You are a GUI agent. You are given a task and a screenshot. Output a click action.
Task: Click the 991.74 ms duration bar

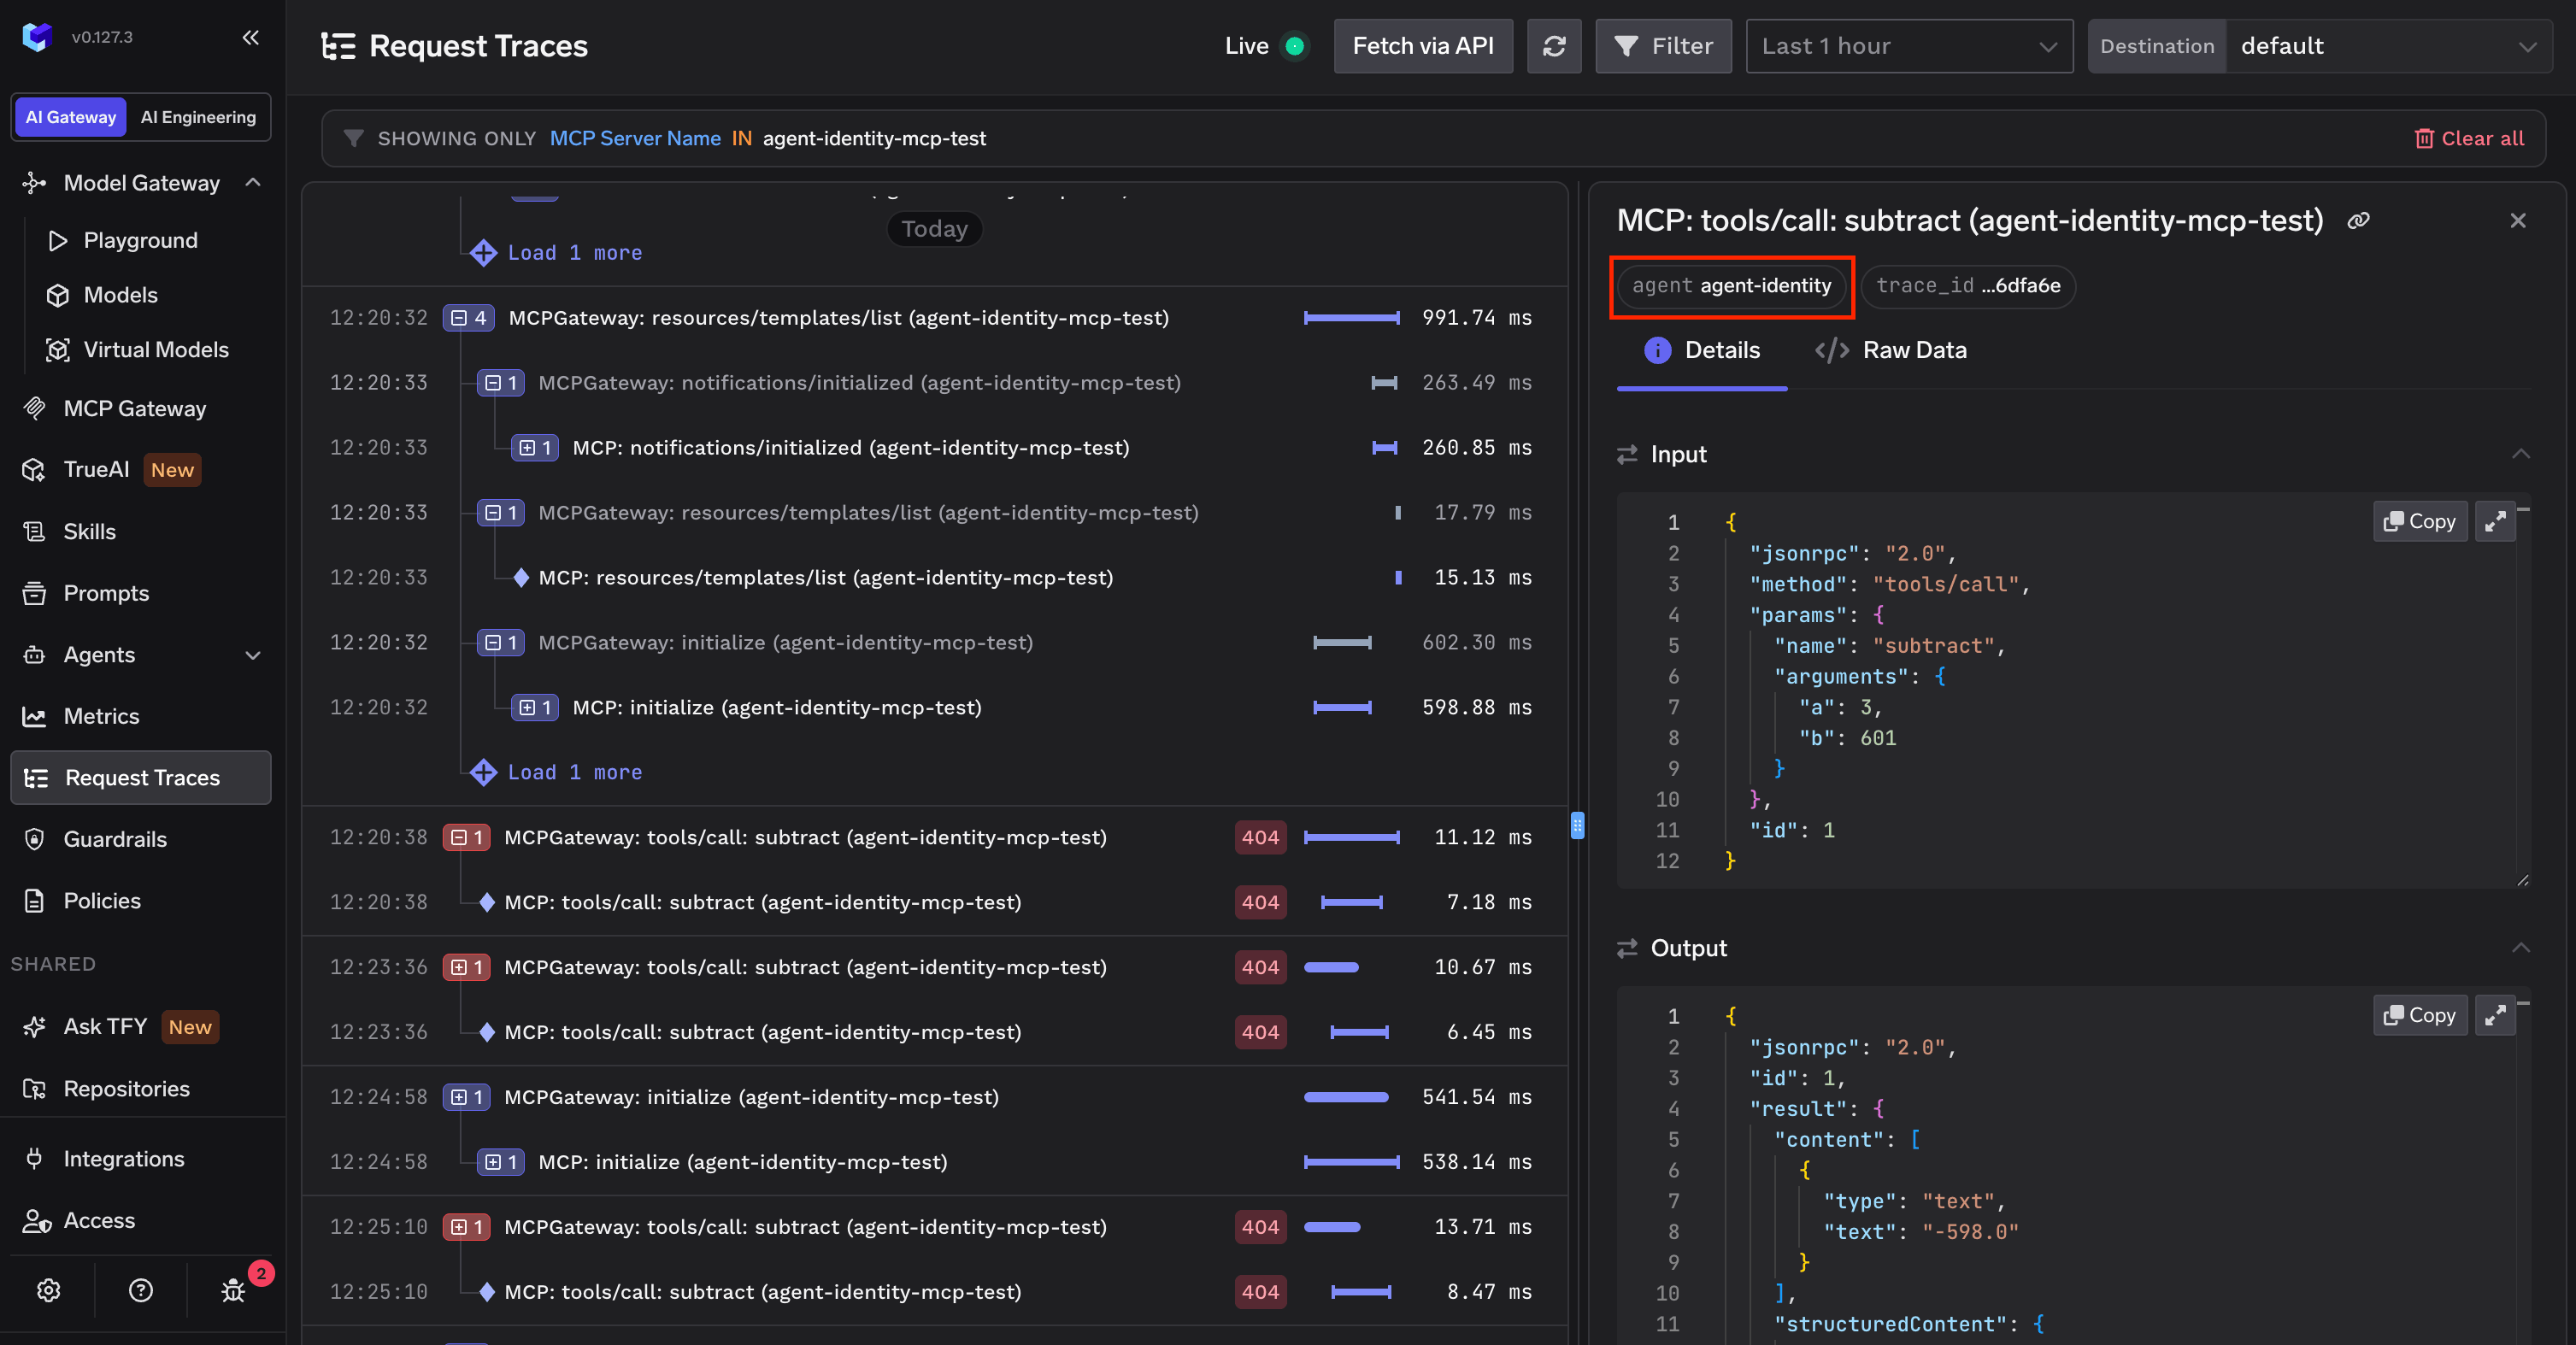click(1351, 318)
